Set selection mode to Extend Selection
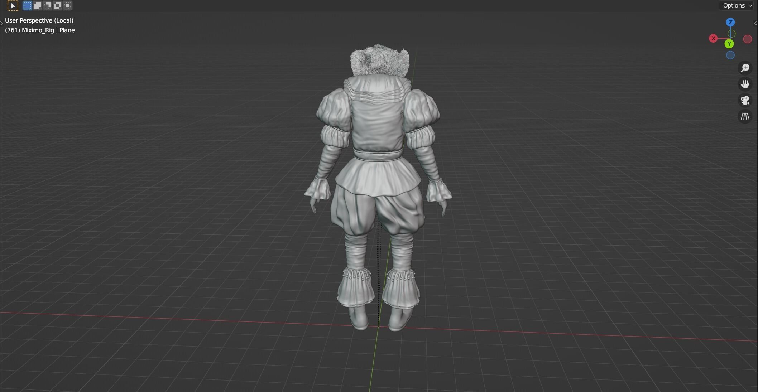The height and width of the screenshot is (392, 758). 37,5
